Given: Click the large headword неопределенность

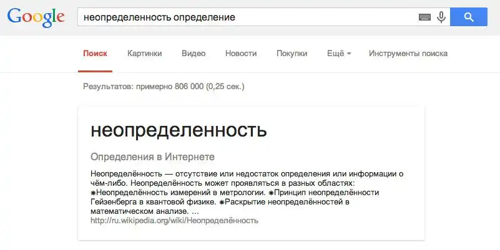Looking at the screenshot, I should [179, 130].
